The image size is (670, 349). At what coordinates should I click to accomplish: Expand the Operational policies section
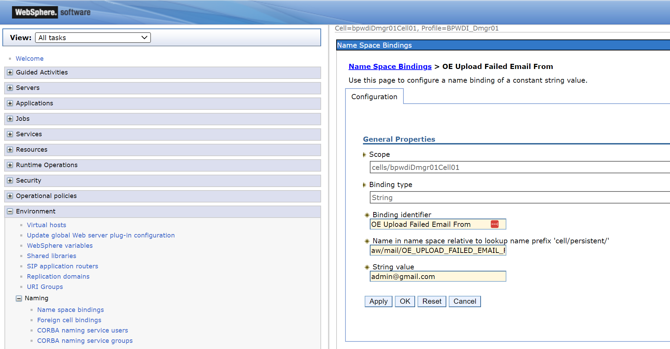[x=9, y=196]
